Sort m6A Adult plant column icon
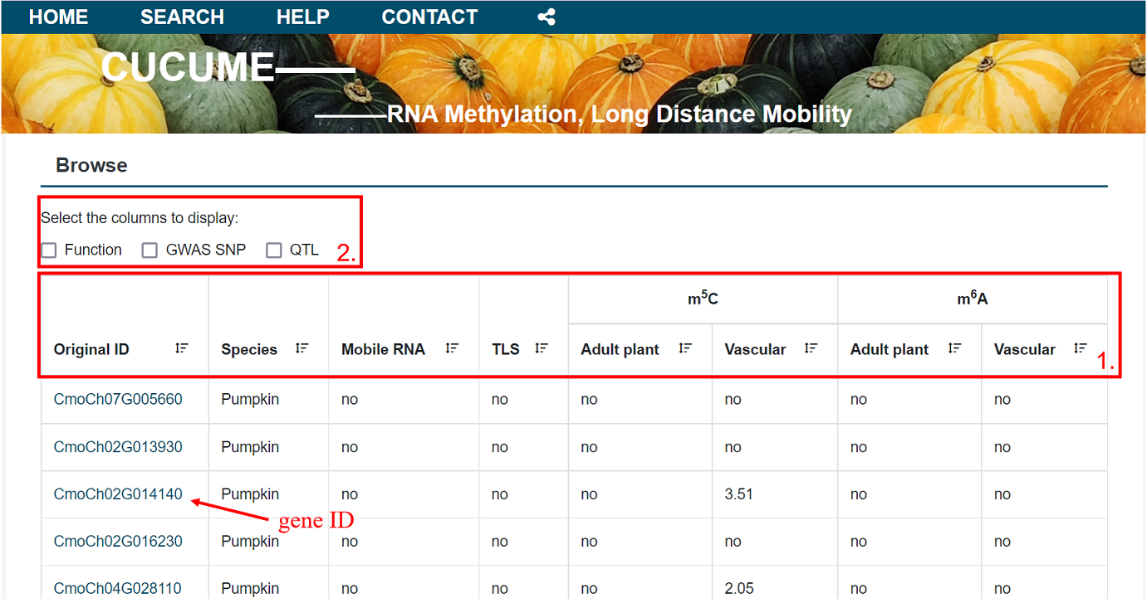Viewport: 1147px width, 603px height. click(955, 348)
